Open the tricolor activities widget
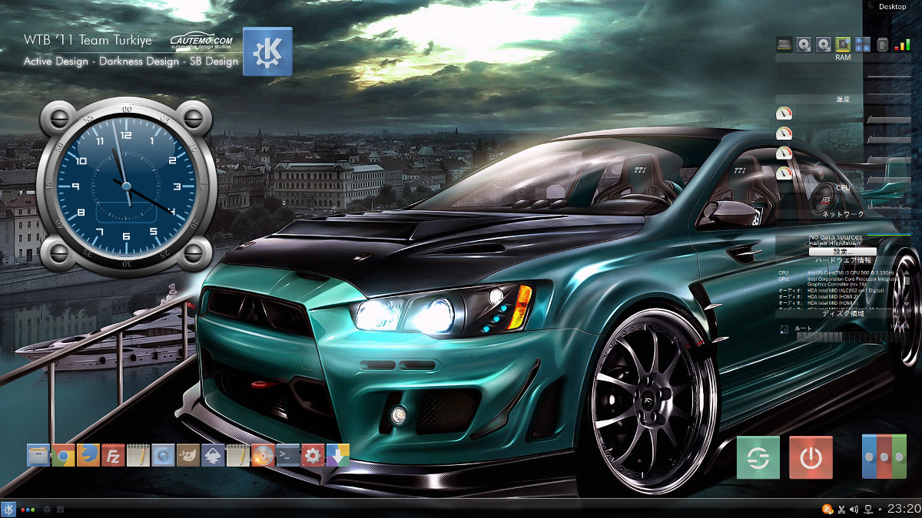 click(x=884, y=457)
